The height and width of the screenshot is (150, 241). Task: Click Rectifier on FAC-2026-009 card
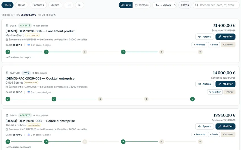[x=215, y=92]
